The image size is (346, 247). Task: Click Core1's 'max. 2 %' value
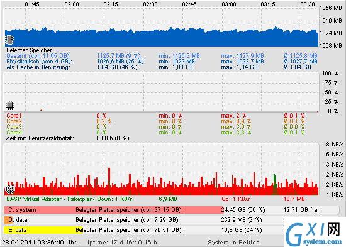click(233, 116)
